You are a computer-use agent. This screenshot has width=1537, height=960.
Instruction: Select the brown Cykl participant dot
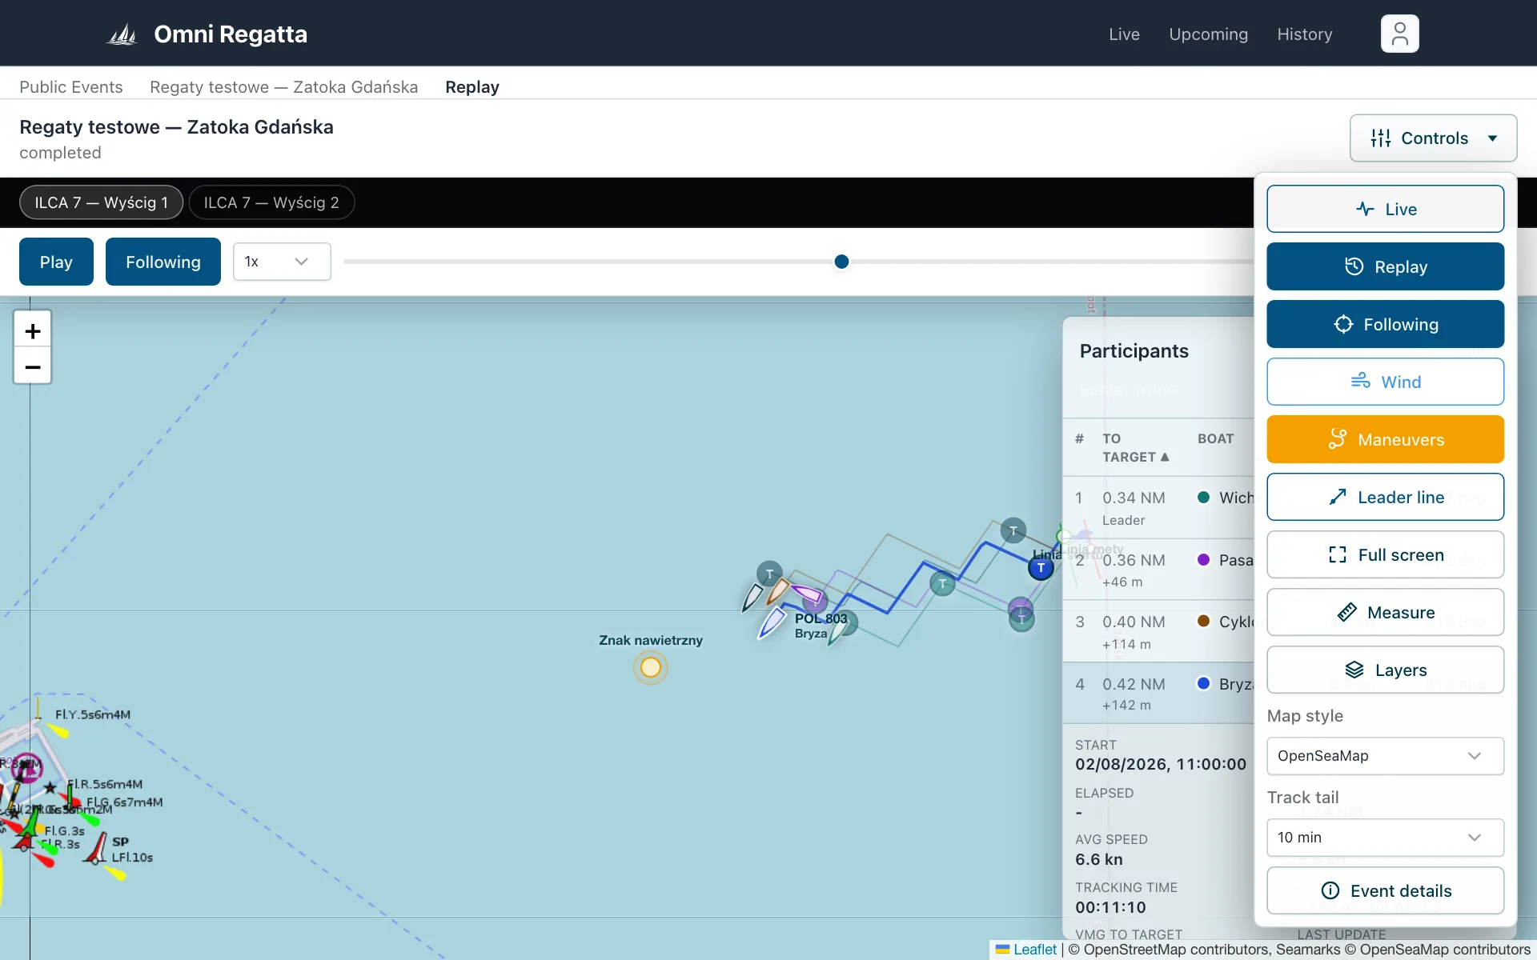1203,621
